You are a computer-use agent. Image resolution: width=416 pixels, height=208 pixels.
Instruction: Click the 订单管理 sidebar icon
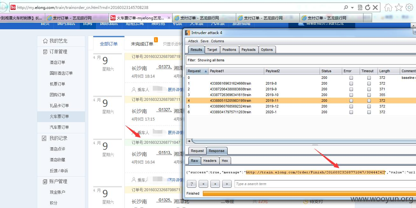pyautogui.click(x=45, y=52)
